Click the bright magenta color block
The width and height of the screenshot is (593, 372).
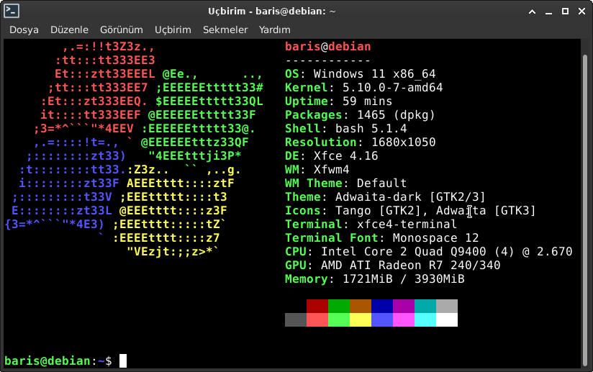[x=404, y=319]
